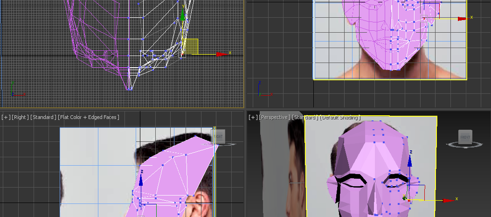Screen dimensions: 491x217
Task: Select the blue Z axis arrow in the Right viewport
Action: click(x=141, y=180)
